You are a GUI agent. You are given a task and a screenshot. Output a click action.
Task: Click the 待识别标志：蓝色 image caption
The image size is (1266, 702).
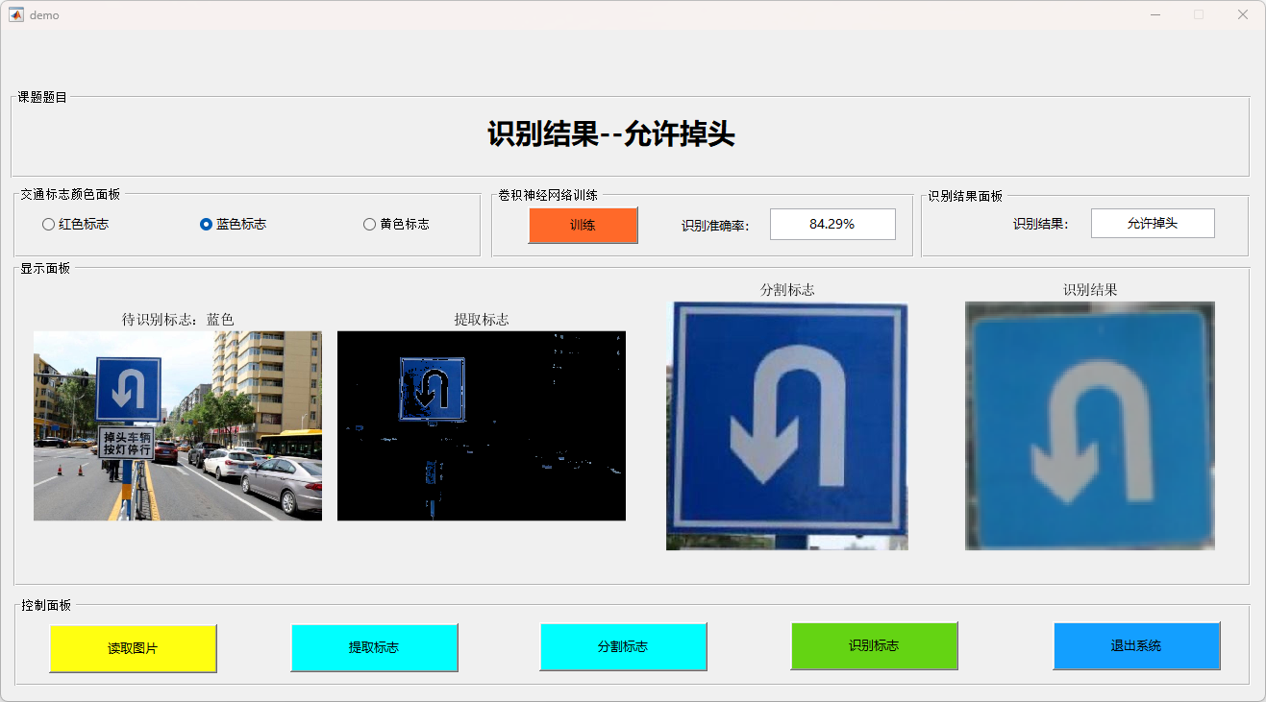[x=178, y=319]
